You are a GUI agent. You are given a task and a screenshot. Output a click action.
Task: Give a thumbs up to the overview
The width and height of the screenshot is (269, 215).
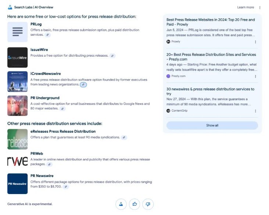[134, 204]
